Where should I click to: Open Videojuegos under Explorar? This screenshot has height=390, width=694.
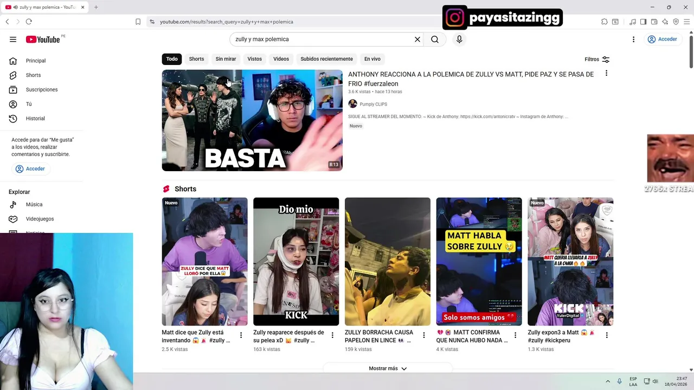tap(40, 219)
